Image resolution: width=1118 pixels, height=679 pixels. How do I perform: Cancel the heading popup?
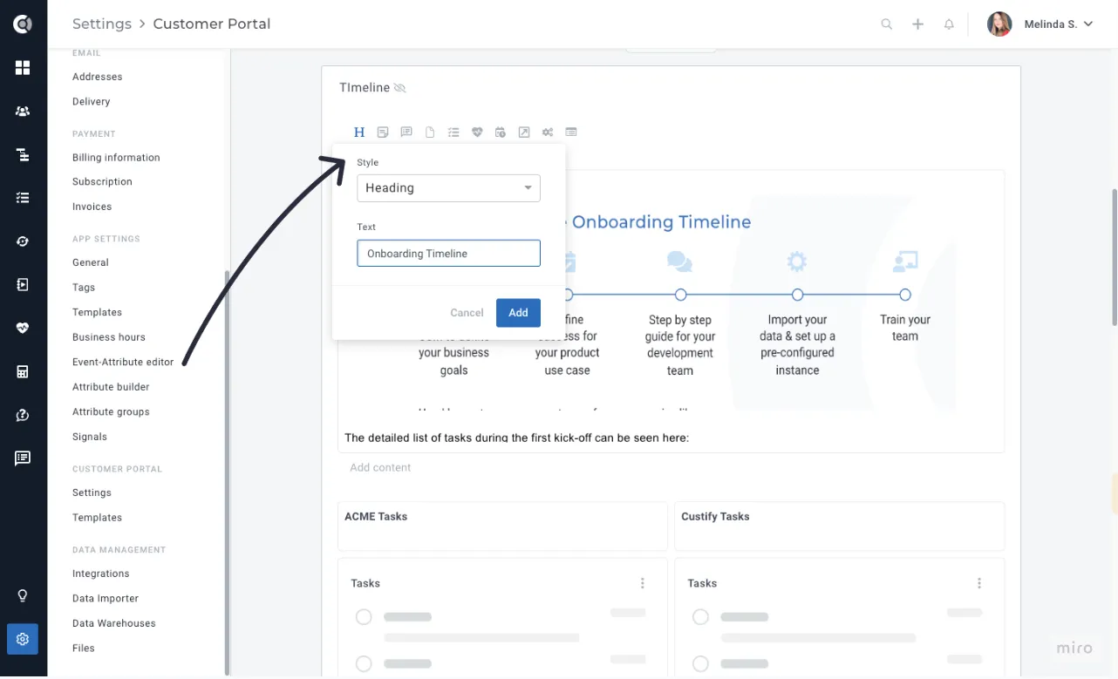467,313
